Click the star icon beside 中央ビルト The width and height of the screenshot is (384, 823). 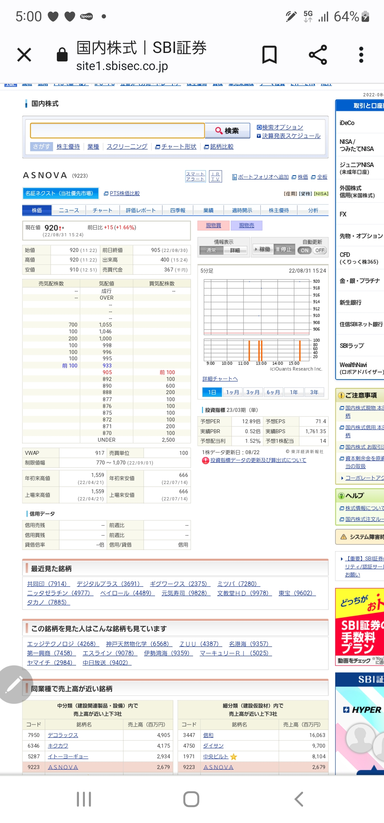point(234,757)
